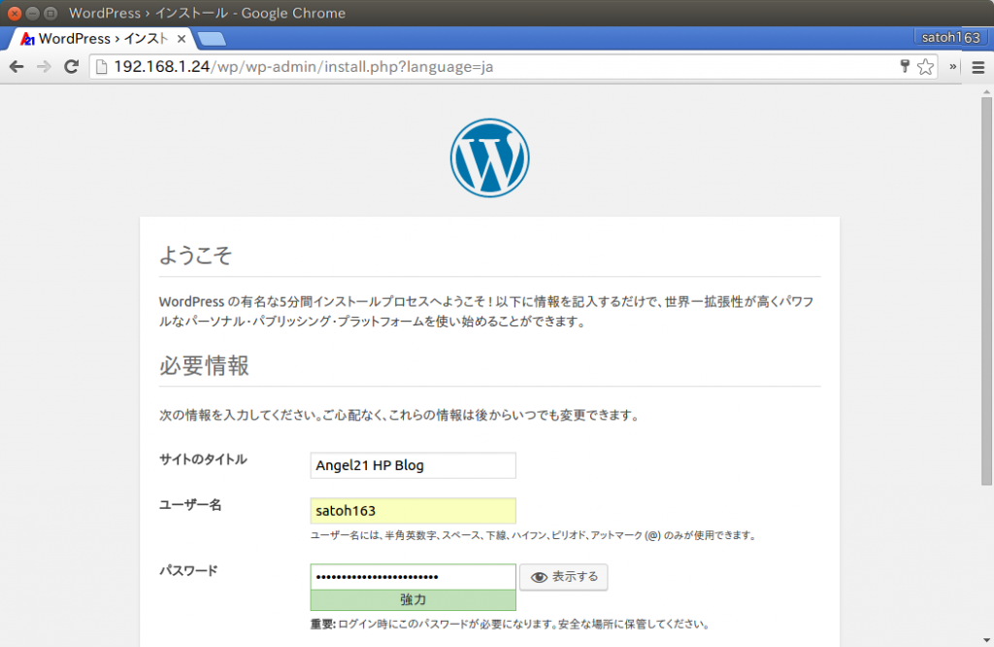
Task: Click the scroll down arrow
Action: pos(986,640)
